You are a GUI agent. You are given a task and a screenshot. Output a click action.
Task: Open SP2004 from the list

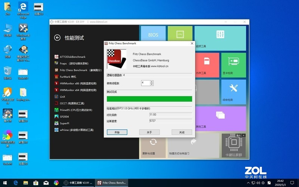62,117
